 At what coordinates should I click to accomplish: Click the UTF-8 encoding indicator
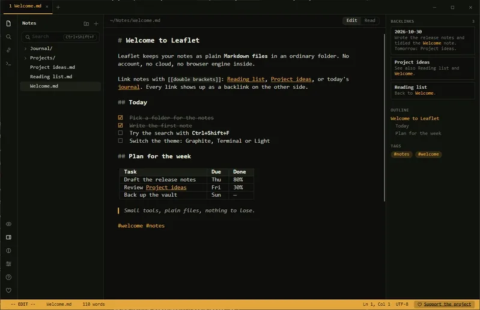point(402,304)
